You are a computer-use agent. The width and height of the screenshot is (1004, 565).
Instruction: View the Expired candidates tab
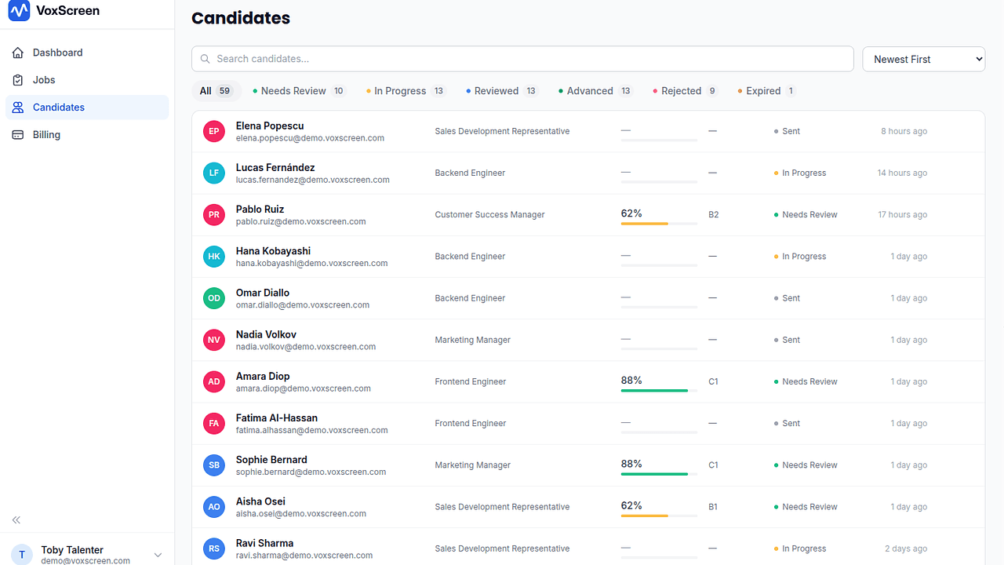click(x=766, y=91)
